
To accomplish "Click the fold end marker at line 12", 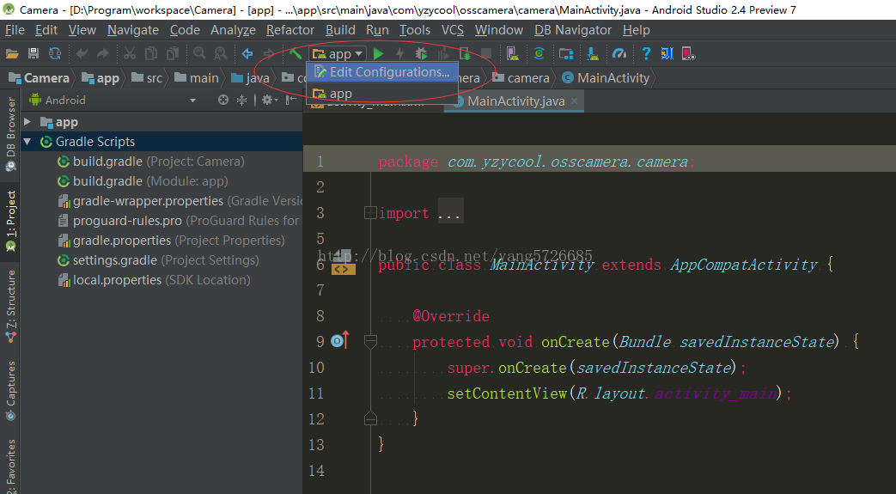I will (x=370, y=418).
